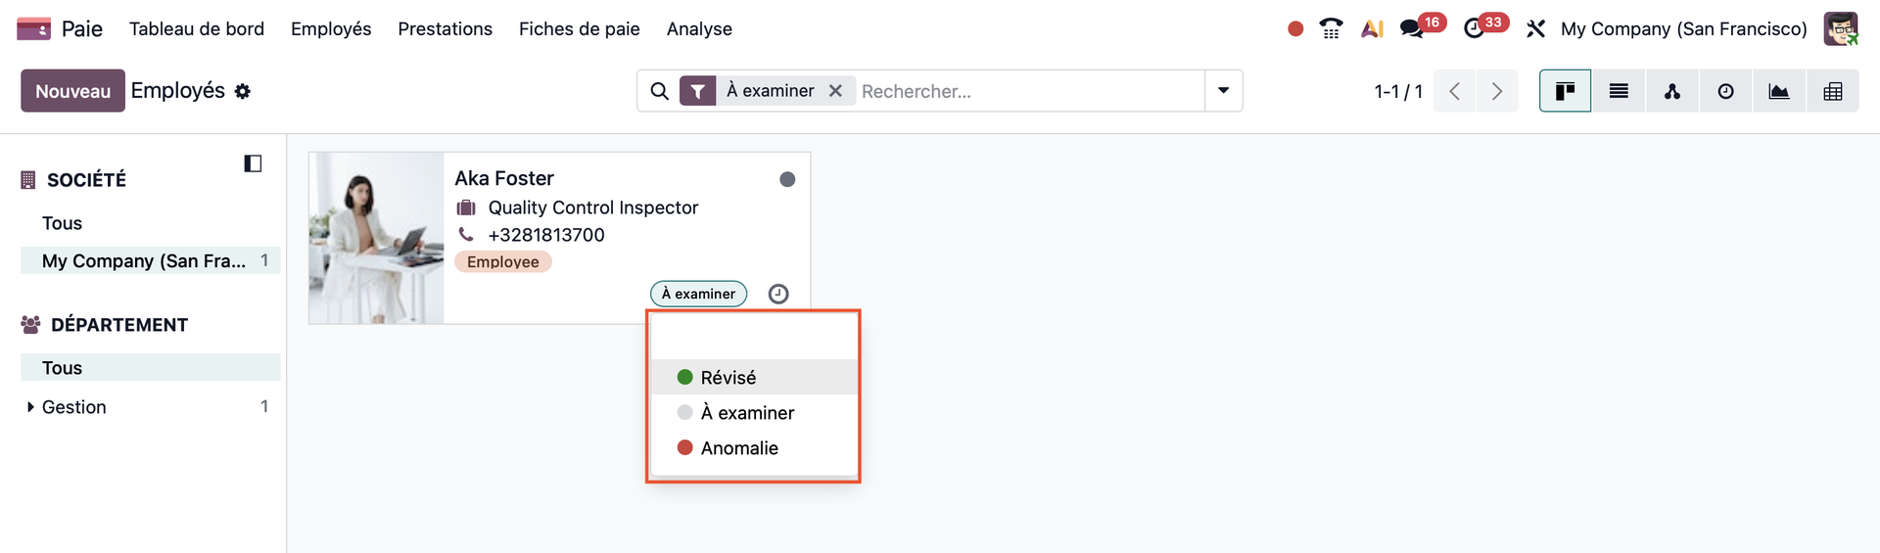Viewport: 1880px width, 553px height.
Task: Open the activity view
Action: [x=1725, y=91]
